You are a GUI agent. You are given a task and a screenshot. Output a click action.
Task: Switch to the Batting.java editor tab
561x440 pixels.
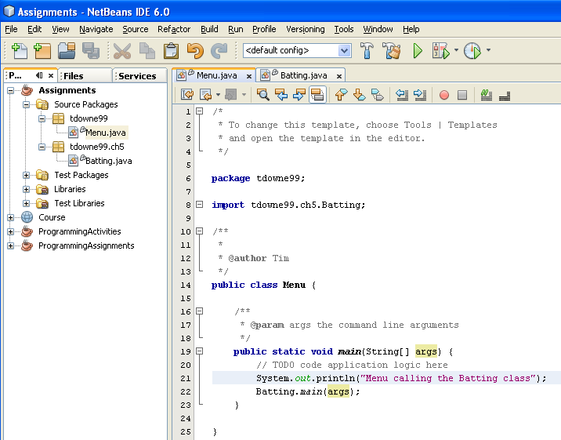304,75
